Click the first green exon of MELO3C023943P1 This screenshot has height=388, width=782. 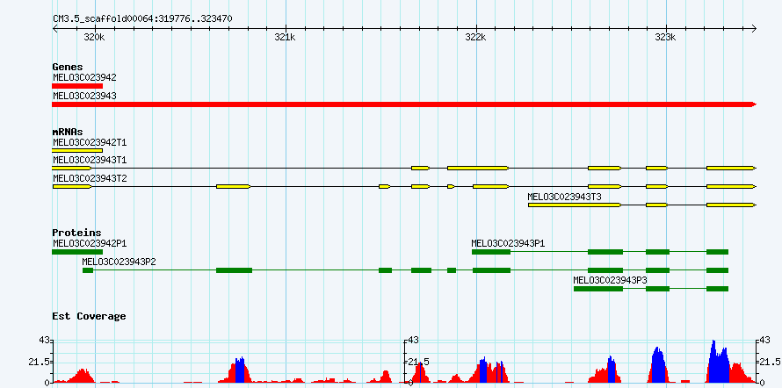[491, 252]
